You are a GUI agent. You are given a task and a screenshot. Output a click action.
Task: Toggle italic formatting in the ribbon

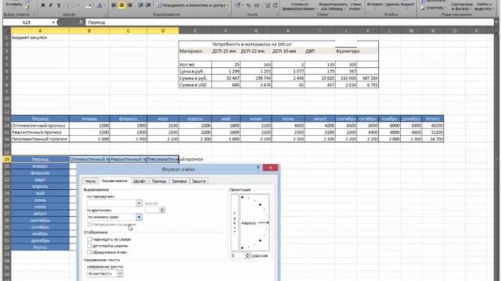(50, 5)
